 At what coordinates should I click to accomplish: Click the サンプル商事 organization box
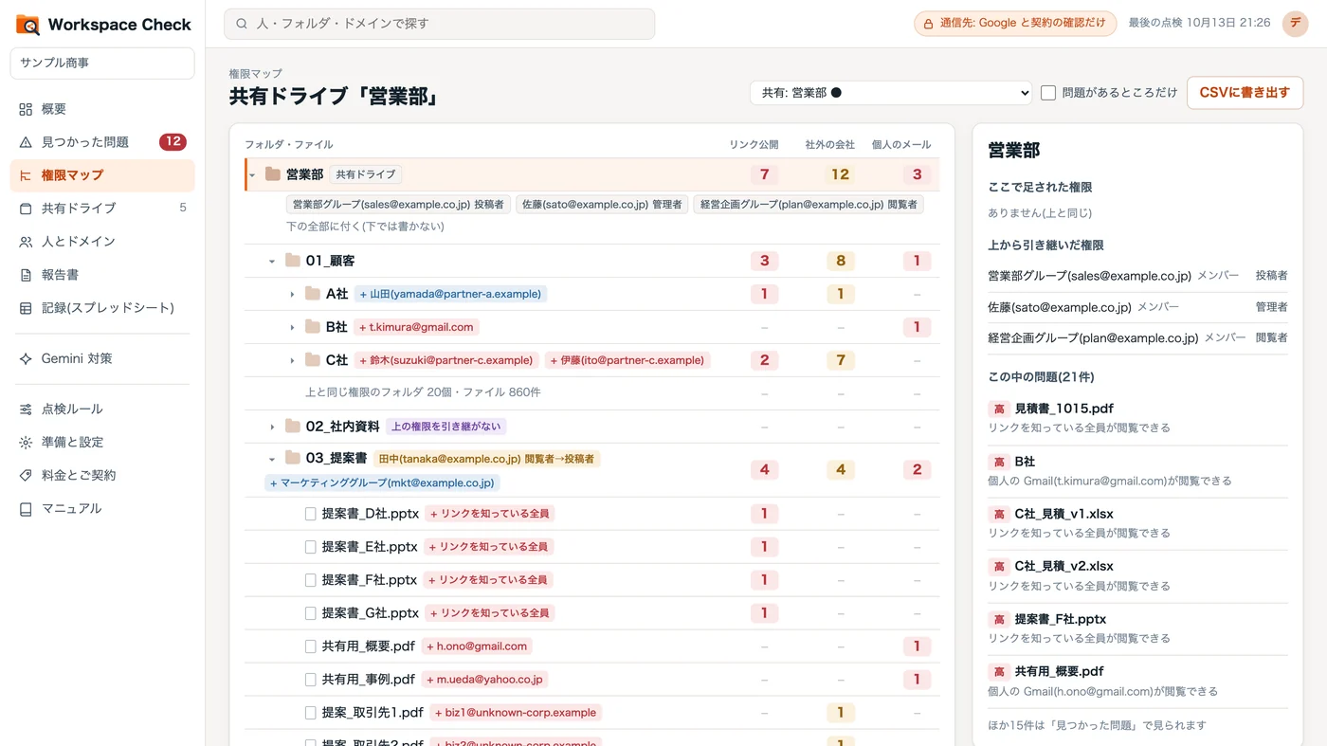click(102, 64)
